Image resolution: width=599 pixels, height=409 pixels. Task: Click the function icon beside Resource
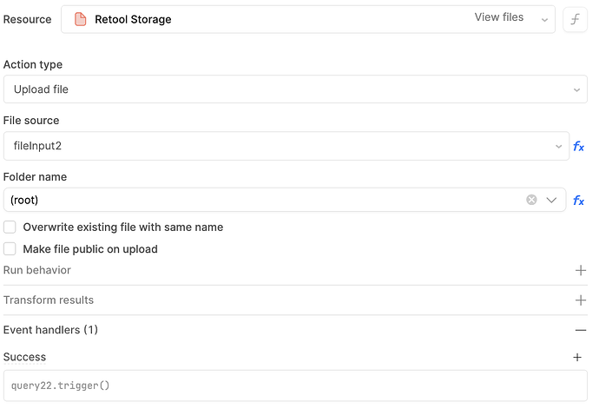click(x=576, y=19)
